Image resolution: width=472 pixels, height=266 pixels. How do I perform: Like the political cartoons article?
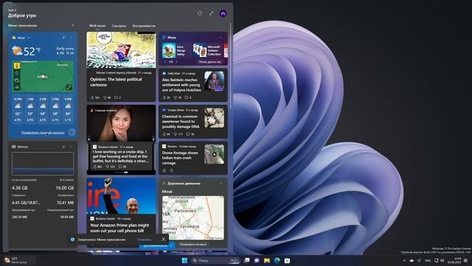pos(95,98)
